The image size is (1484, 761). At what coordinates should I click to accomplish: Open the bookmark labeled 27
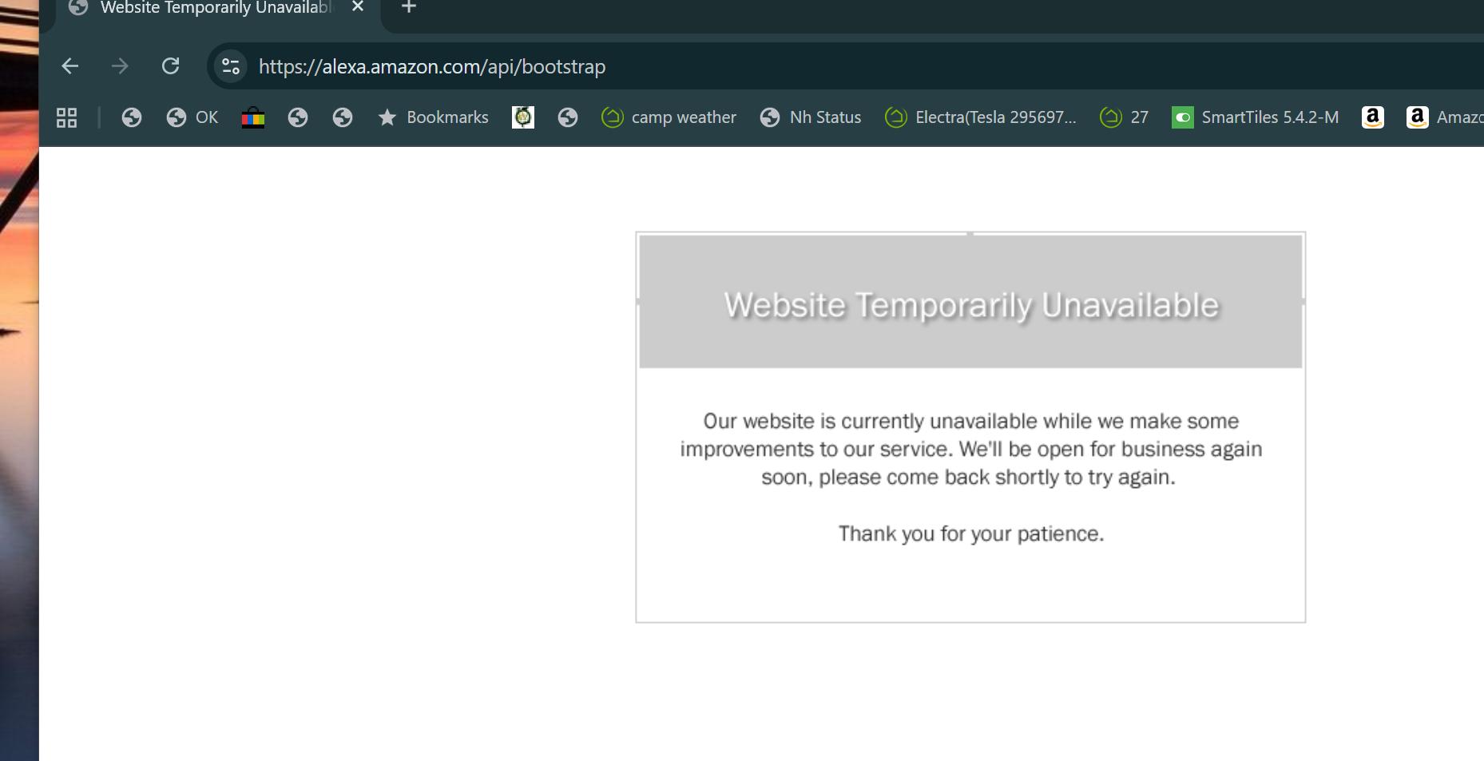coord(1125,117)
